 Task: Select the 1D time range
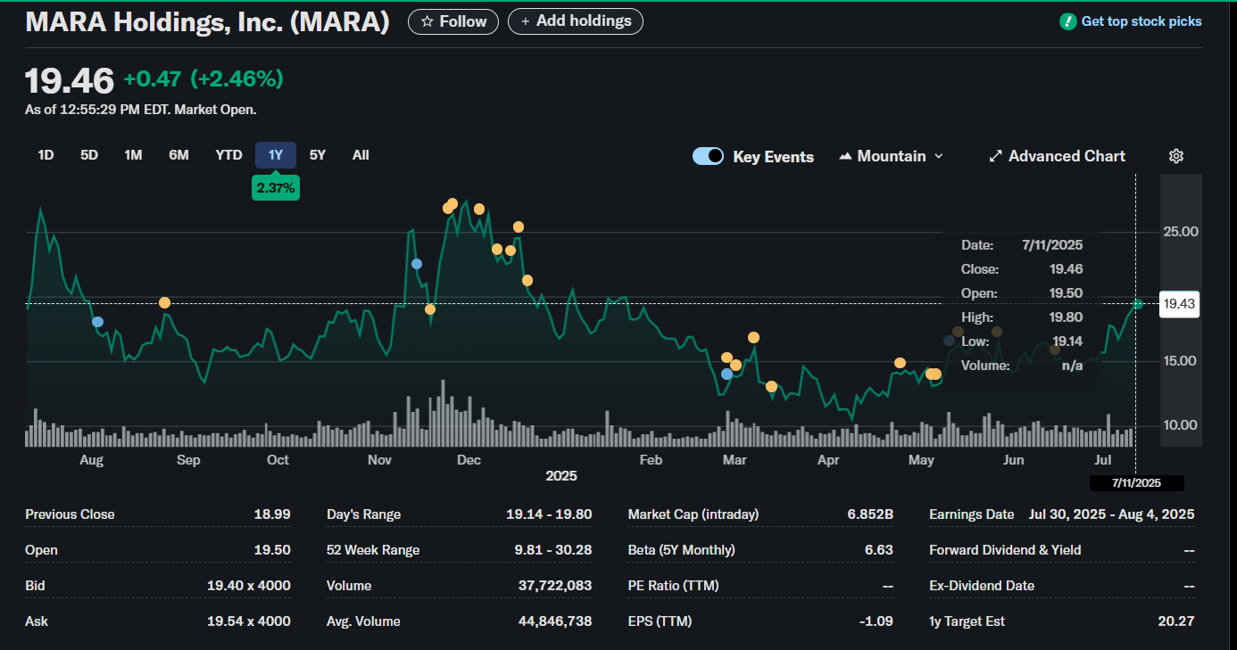46,155
